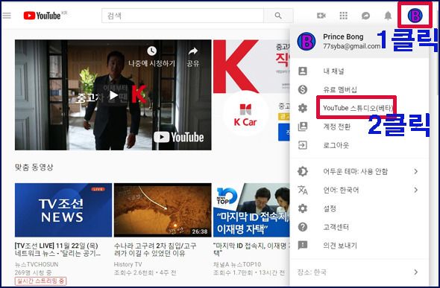Open the 수나라 고구려 2차 침입 video title
Viewport: 440px width, 288px height.
point(155,249)
